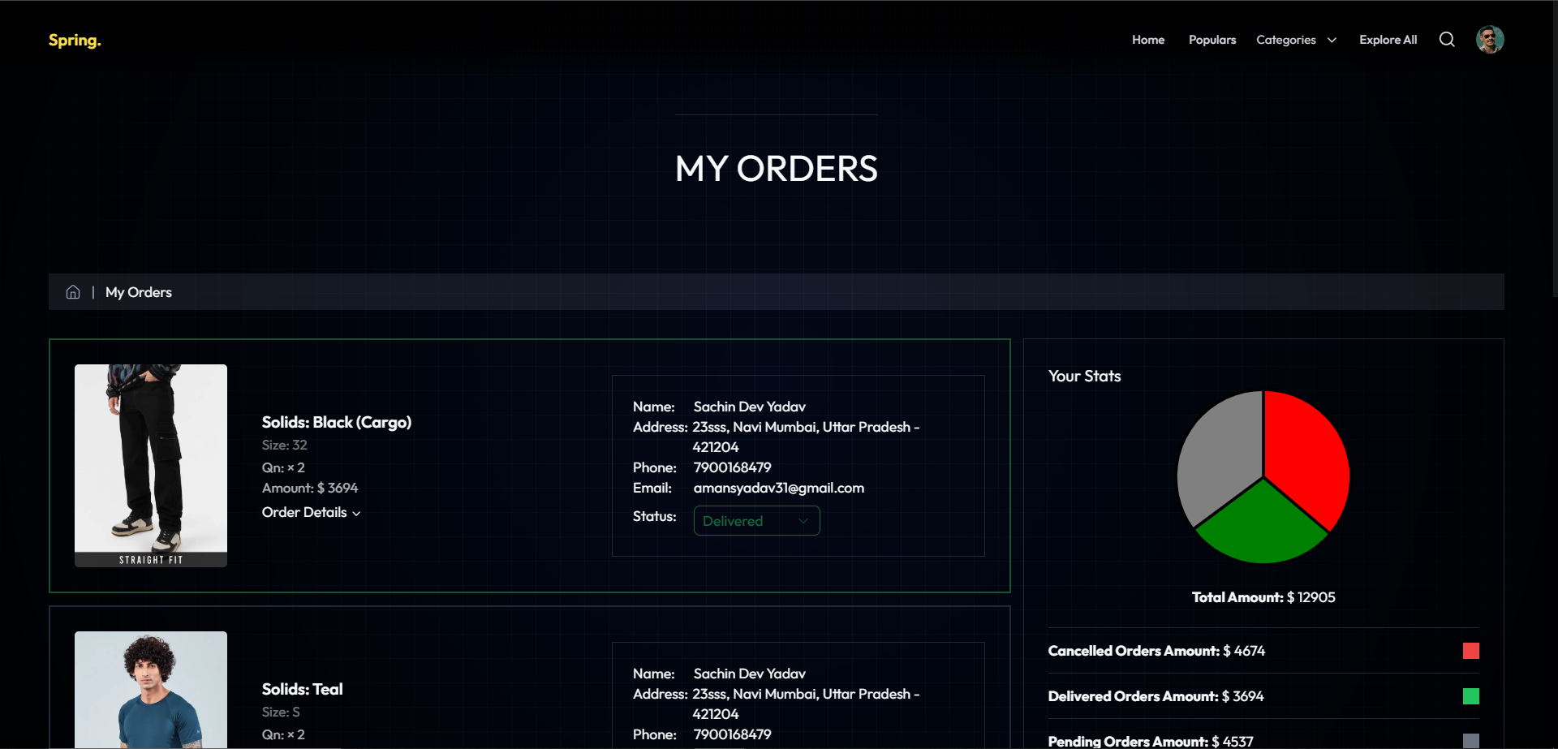Open the user profile avatar
This screenshot has height=749, width=1558.
coord(1490,40)
